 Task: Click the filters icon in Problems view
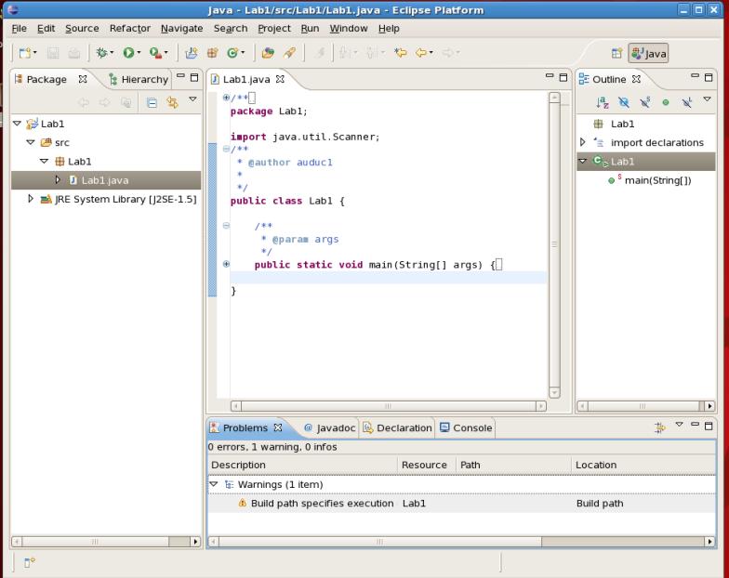(x=660, y=428)
